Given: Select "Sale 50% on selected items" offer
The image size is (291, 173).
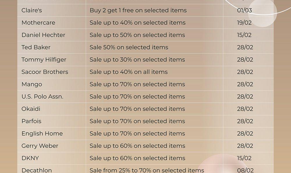Looking at the screenshot, I should tap(129, 47).
